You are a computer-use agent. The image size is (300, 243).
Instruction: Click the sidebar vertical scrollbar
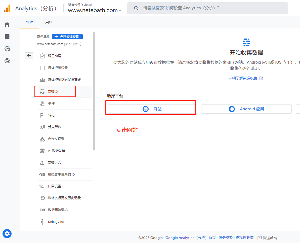[94, 91]
